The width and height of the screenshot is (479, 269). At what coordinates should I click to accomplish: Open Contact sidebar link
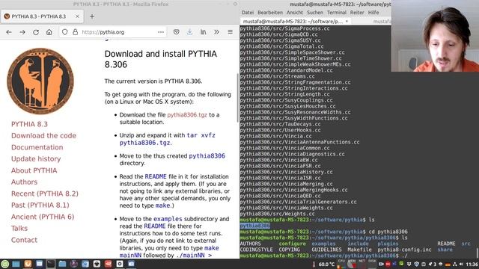24,240
